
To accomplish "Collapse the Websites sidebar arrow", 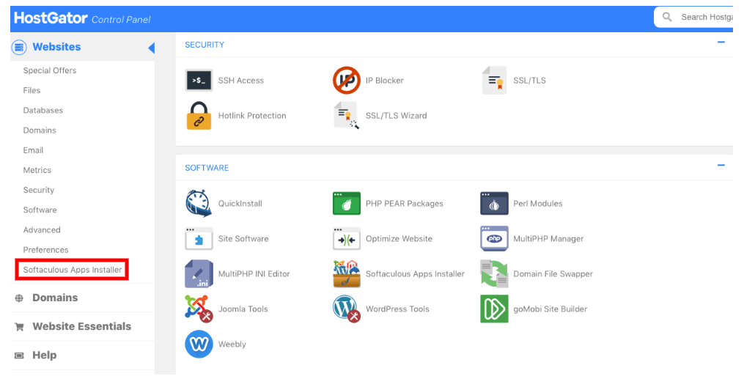I will 151,48.
